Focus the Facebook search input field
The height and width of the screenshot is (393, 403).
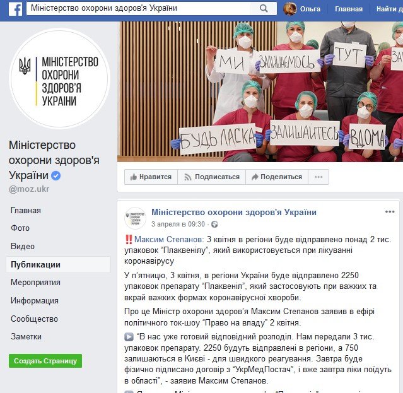coord(139,8)
